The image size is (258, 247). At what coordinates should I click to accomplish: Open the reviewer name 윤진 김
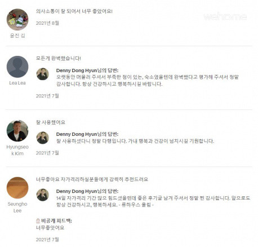pos(17,36)
